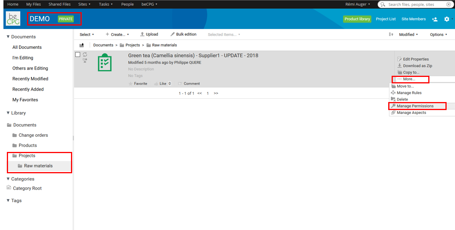Click the Upload button
The image size is (455, 230).
[x=149, y=34]
